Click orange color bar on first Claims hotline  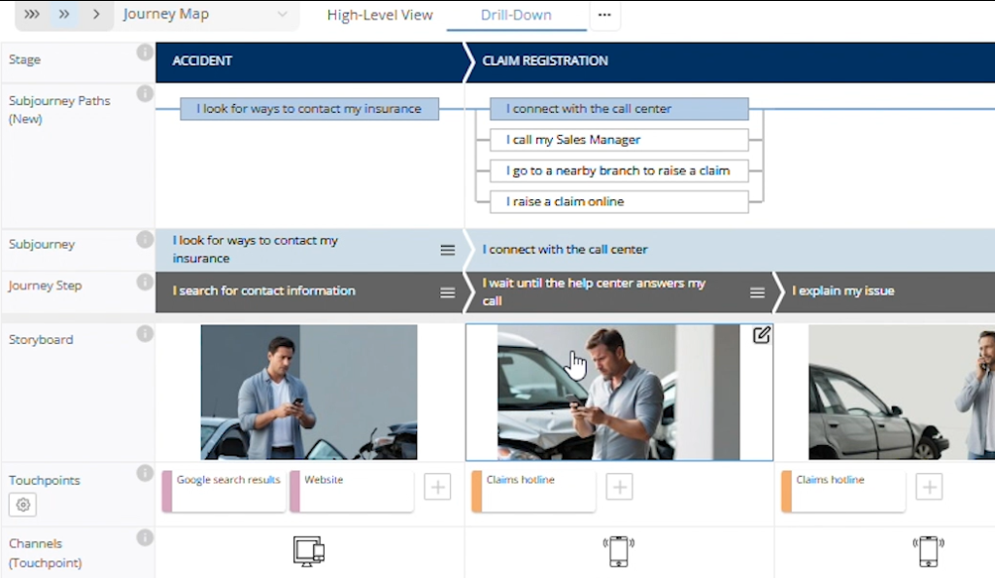(477, 491)
